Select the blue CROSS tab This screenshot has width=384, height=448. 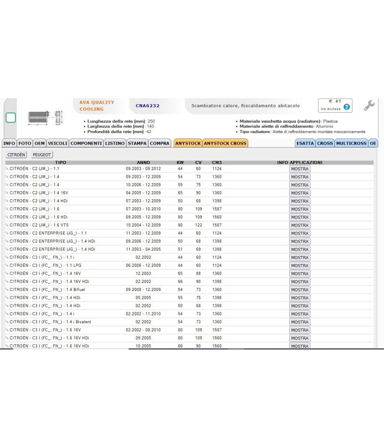325,143
